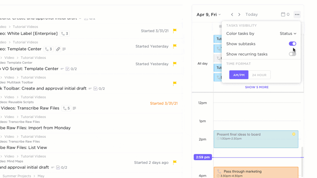Open the Color tasks by Status dropdown
Screen dimensions: 317x178
[x=288, y=34]
